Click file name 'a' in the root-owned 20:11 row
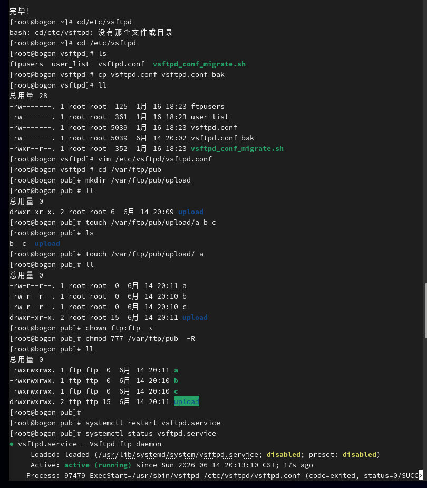427x488 pixels. point(185,286)
